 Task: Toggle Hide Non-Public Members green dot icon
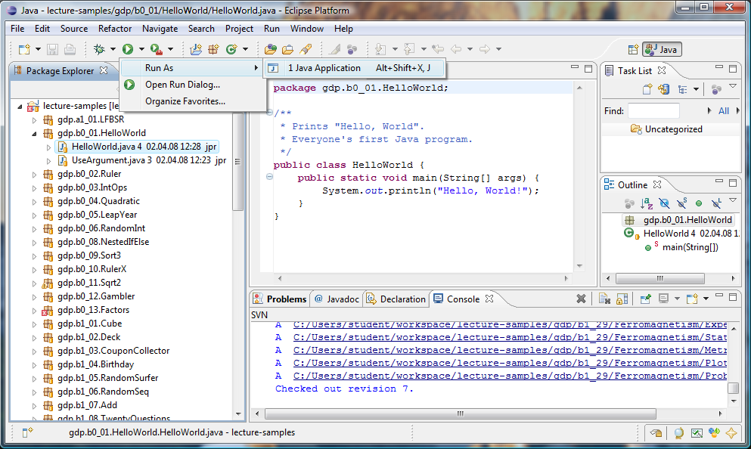[699, 203]
